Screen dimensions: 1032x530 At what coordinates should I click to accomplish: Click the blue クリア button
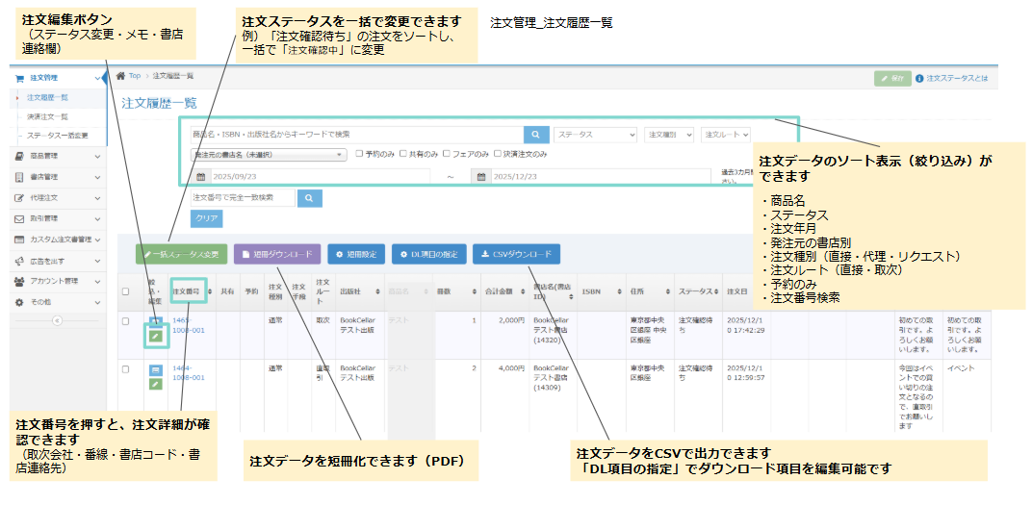(x=207, y=218)
